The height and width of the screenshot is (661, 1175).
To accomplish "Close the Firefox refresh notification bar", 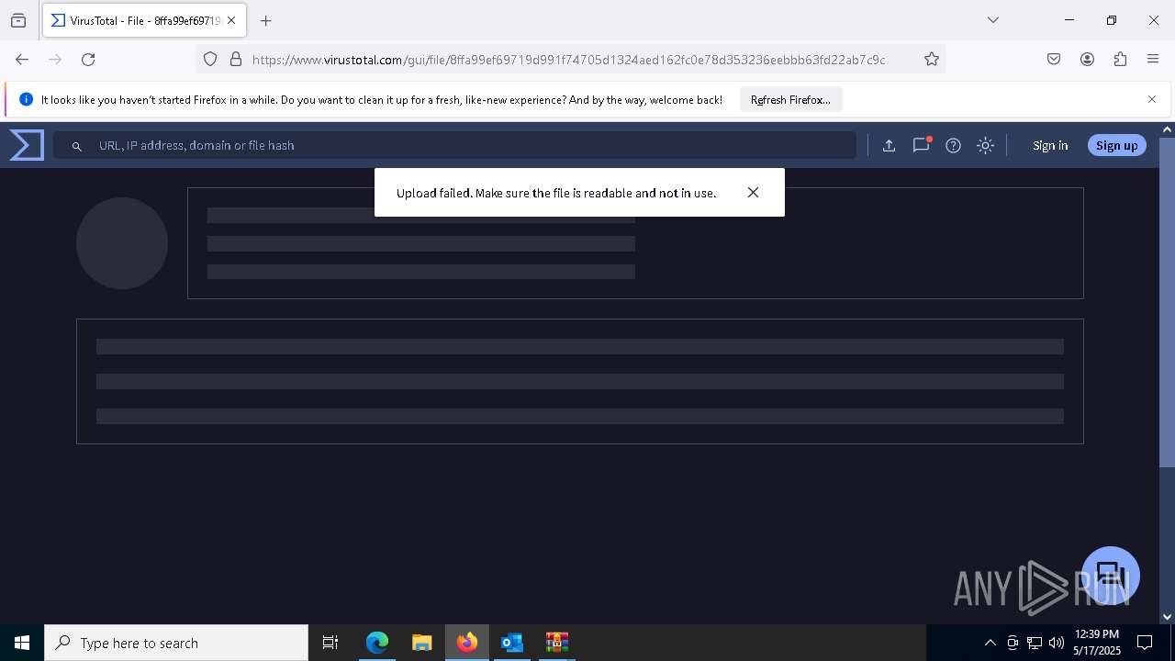I will pyautogui.click(x=1152, y=99).
